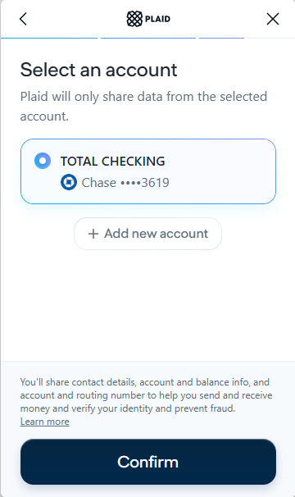
Task: Click the third, short progress bar segment
Action: (221, 38)
